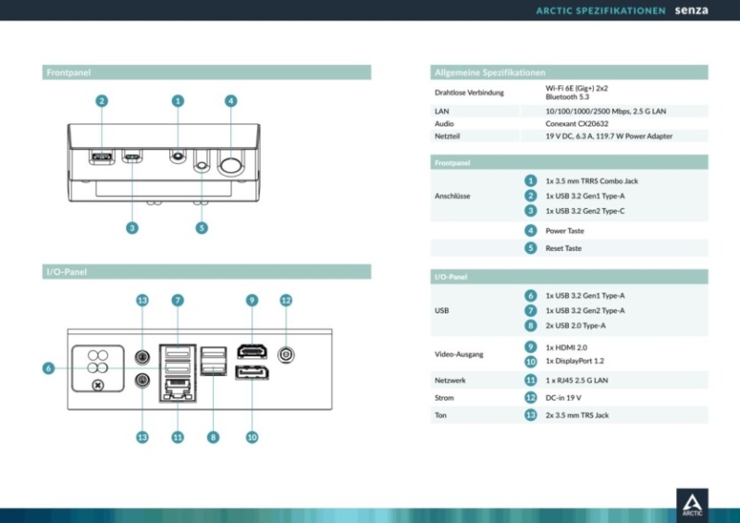This screenshot has height=523, width=740.
Task: Click callout number 2 above the front panel drawing
Action: [102, 101]
